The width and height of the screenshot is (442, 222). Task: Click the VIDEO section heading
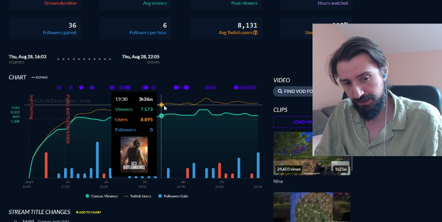click(x=282, y=80)
